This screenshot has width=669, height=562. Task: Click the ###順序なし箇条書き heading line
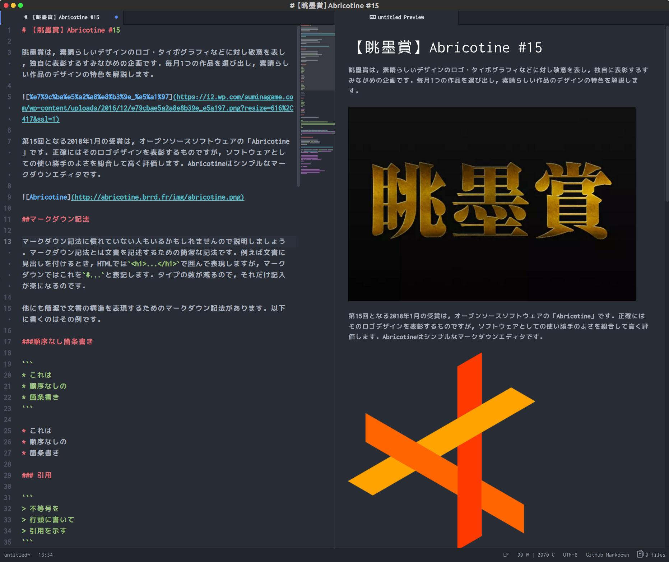pos(57,342)
